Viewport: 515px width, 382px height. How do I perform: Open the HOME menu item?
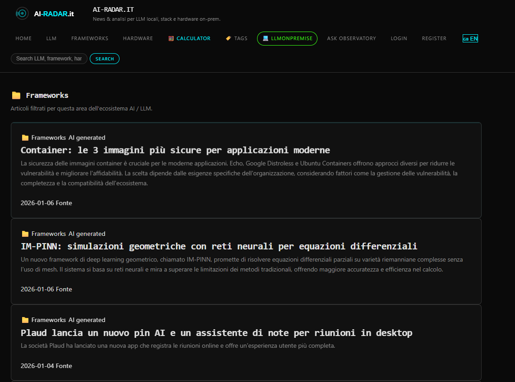pos(23,38)
